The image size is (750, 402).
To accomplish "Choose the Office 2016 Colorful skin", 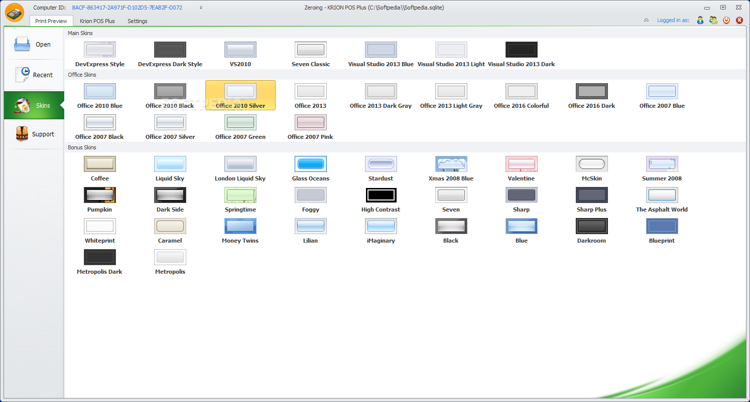I will point(522,96).
